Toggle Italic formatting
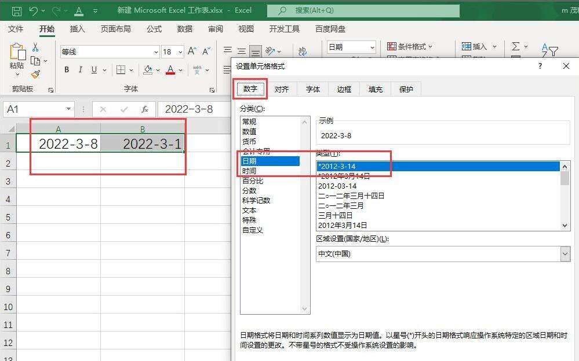This screenshot has height=361, width=579. [x=81, y=70]
